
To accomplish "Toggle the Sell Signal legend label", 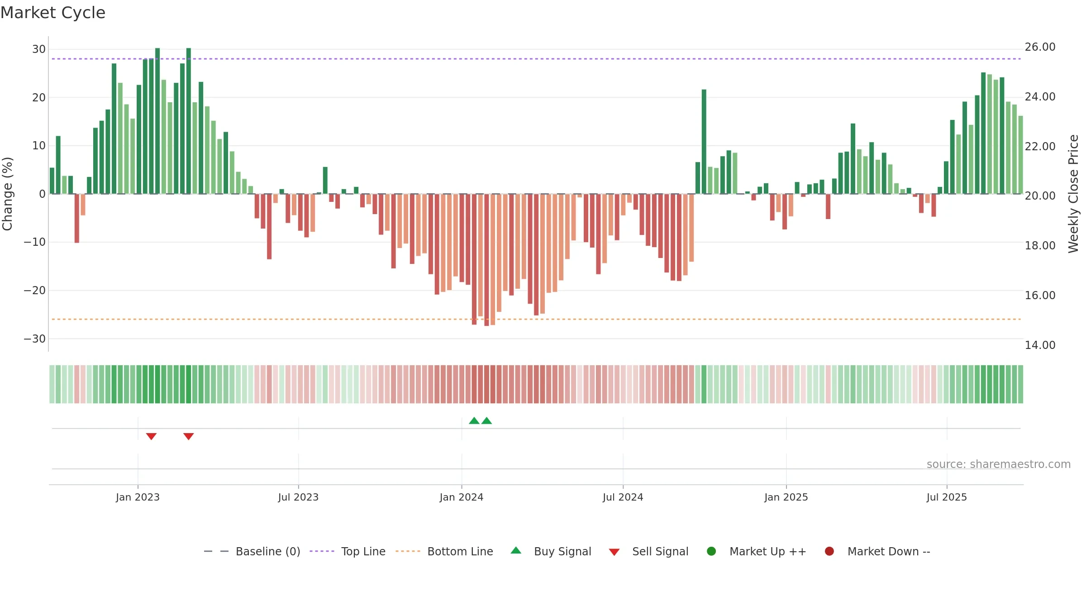I will pyautogui.click(x=660, y=551).
